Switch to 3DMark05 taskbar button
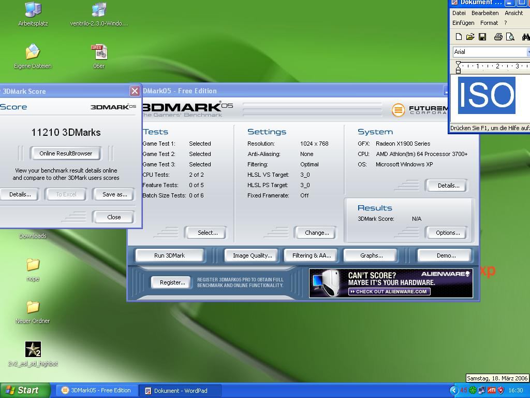The image size is (530, 398). 97,390
